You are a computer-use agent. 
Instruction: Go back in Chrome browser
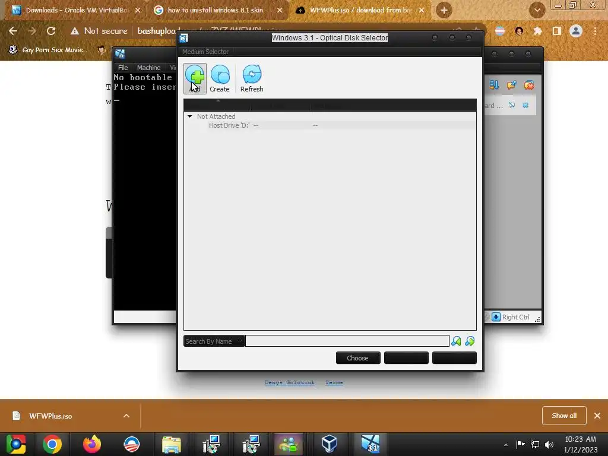pyautogui.click(x=13, y=31)
